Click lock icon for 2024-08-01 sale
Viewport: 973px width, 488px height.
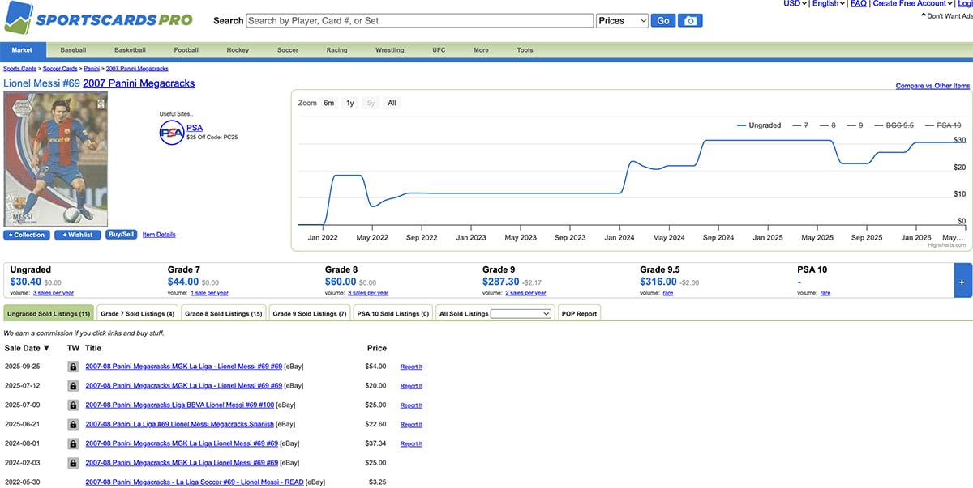(73, 443)
